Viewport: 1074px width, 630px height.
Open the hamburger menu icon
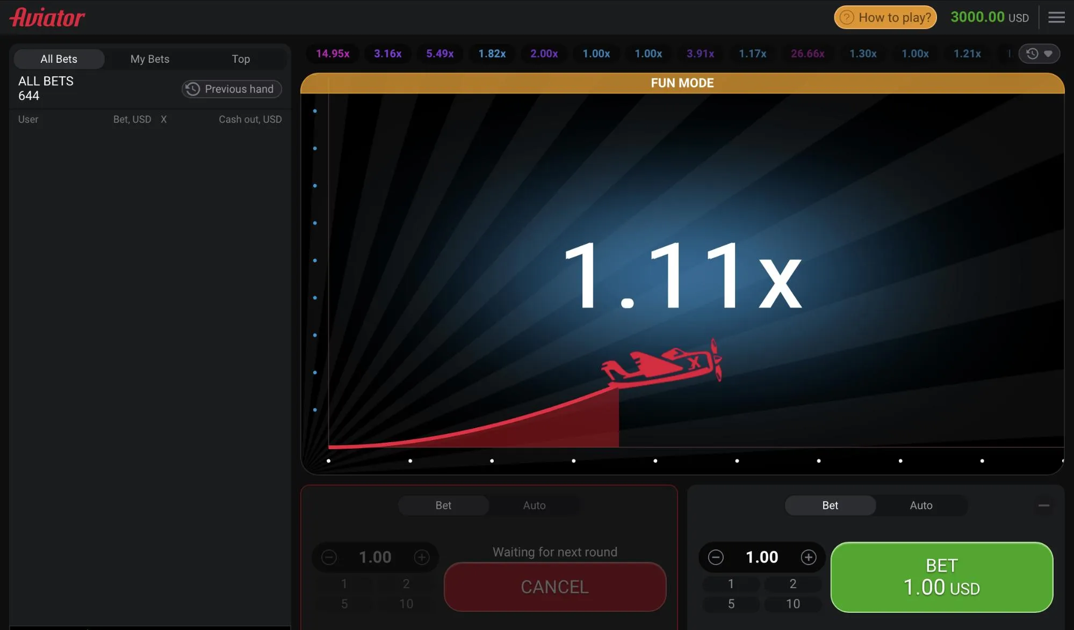pyautogui.click(x=1056, y=17)
